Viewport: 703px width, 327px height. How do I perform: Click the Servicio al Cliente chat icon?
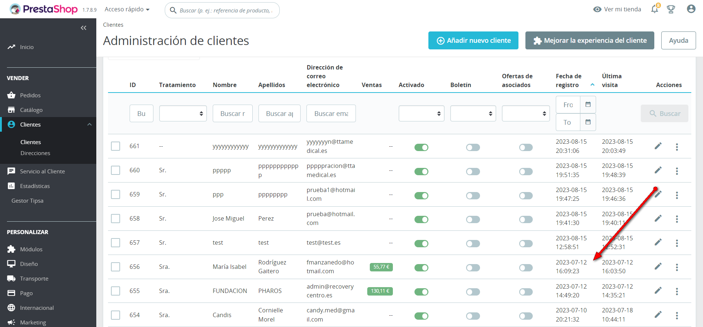click(x=11, y=171)
